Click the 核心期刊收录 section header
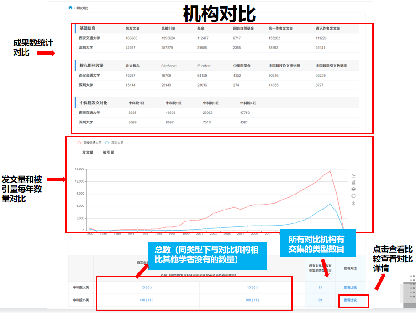 pyautogui.click(x=91, y=66)
